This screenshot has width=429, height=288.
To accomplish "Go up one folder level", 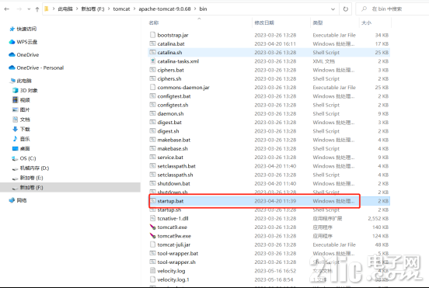I will [x=37, y=9].
